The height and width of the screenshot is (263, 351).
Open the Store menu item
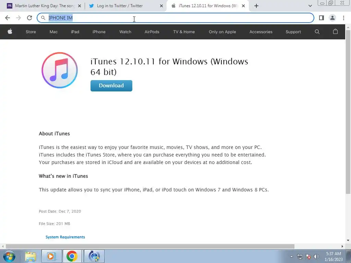tap(31, 32)
